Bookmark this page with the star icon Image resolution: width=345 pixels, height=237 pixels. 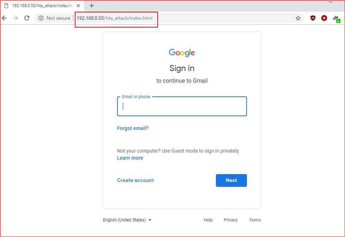point(298,18)
